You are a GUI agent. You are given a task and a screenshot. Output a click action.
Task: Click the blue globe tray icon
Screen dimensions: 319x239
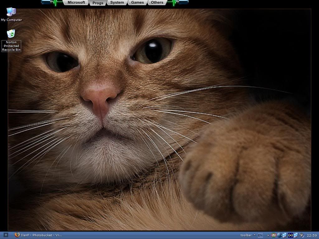279,235
